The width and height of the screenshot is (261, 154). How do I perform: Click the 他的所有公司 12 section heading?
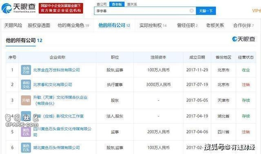tap(24, 40)
